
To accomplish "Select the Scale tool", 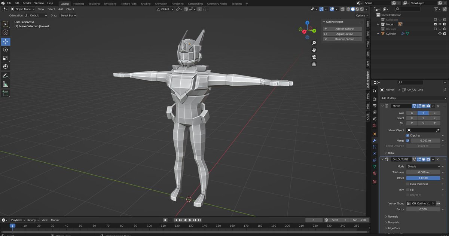I will point(5,58).
